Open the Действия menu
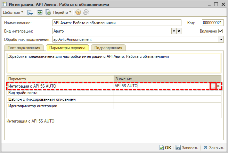 pyautogui.click(x=13, y=12)
